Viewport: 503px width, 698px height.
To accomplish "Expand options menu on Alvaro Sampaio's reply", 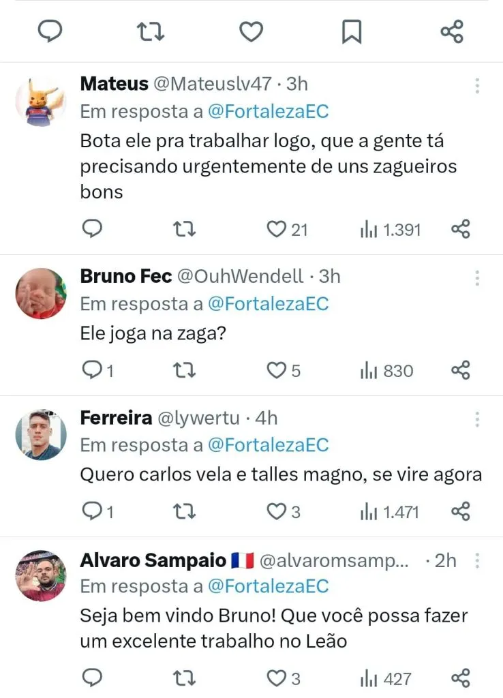I will point(477,561).
